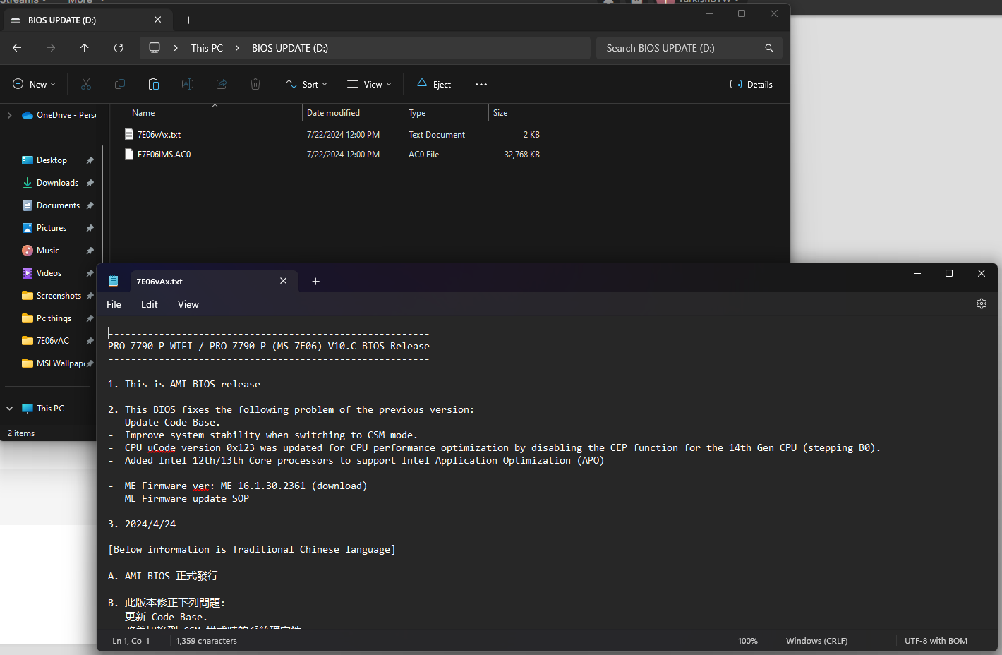Open the View dropdown in Explorer toolbar

click(x=369, y=84)
